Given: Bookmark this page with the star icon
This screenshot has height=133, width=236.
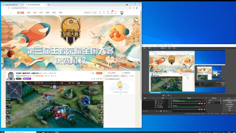Looking at the screenshot, I should tap(130, 8).
